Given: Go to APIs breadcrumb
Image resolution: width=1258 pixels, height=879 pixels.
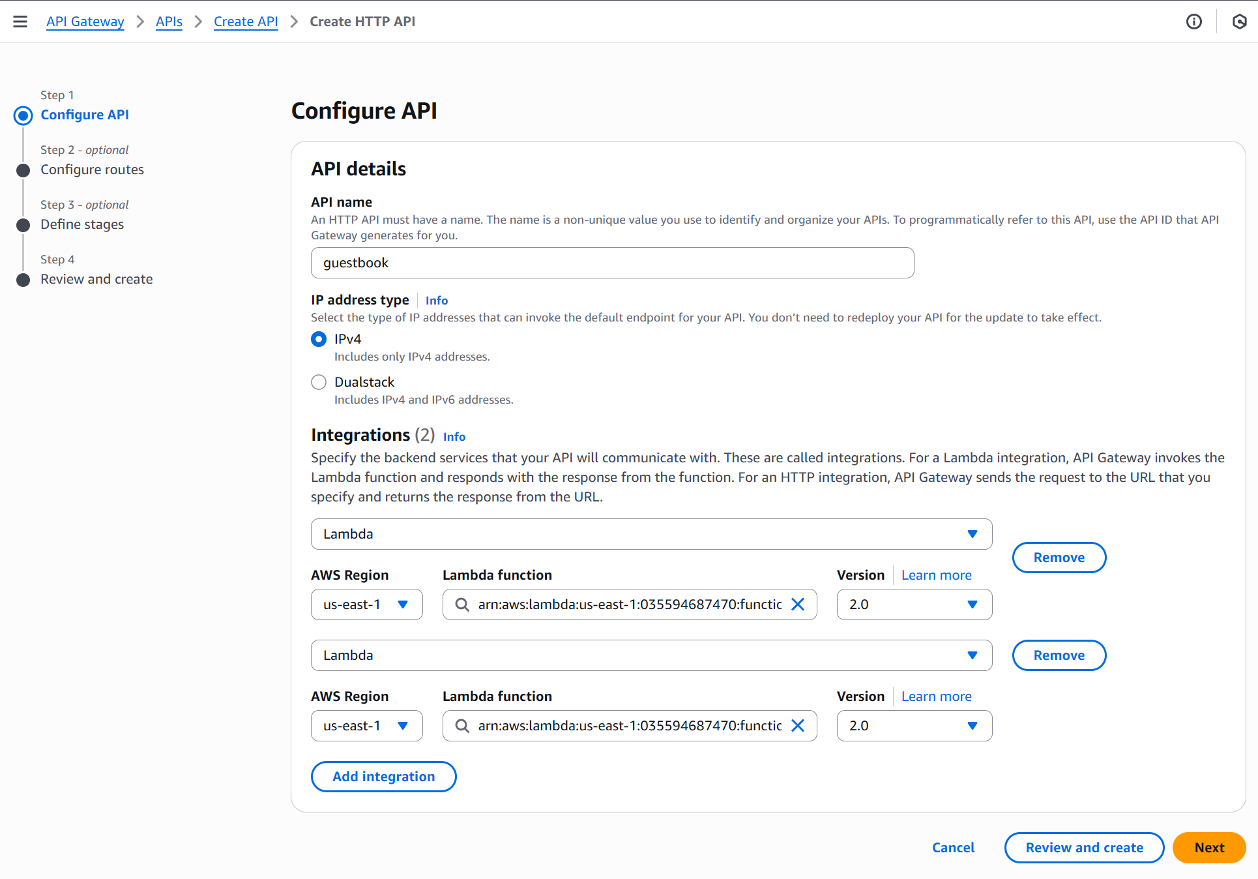Looking at the screenshot, I should (x=169, y=22).
